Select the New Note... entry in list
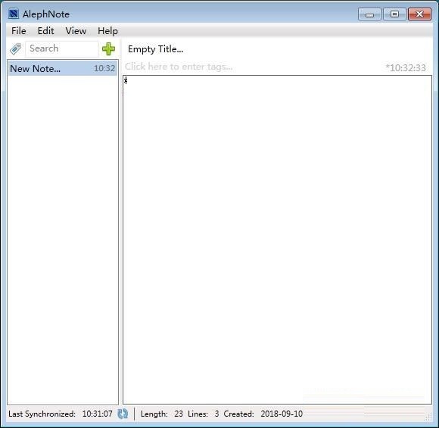Screen dimensions: 439x428 click(x=62, y=68)
